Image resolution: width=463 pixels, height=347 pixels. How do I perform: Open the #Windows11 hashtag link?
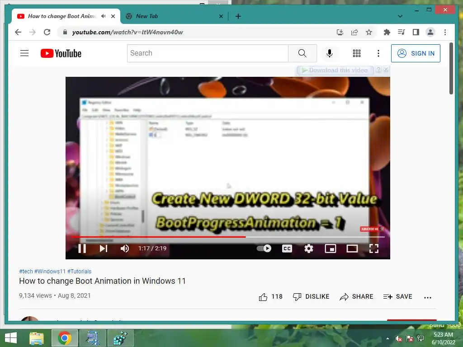click(50, 272)
